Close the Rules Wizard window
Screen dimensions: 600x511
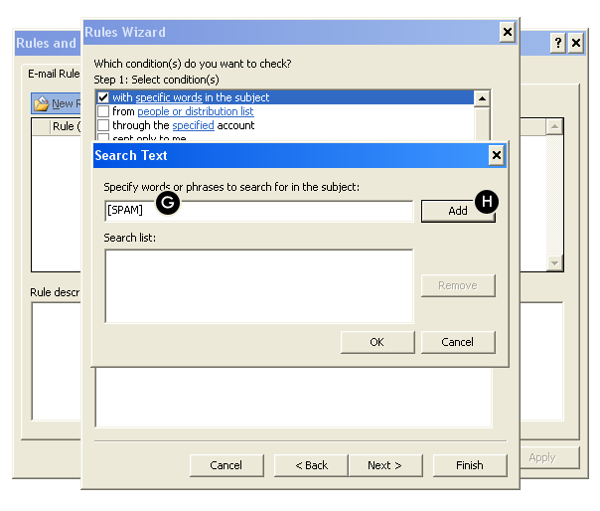click(507, 33)
